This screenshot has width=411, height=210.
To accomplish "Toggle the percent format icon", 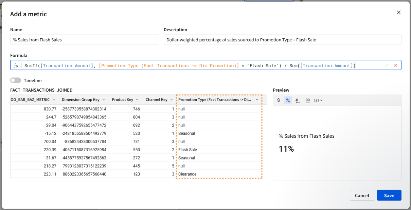I will [x=288, y=100].
